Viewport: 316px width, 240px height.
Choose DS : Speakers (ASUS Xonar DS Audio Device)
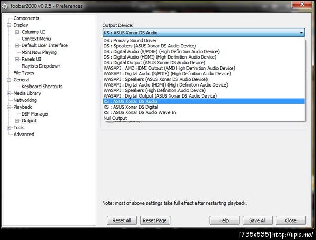[x=204, y=46]
